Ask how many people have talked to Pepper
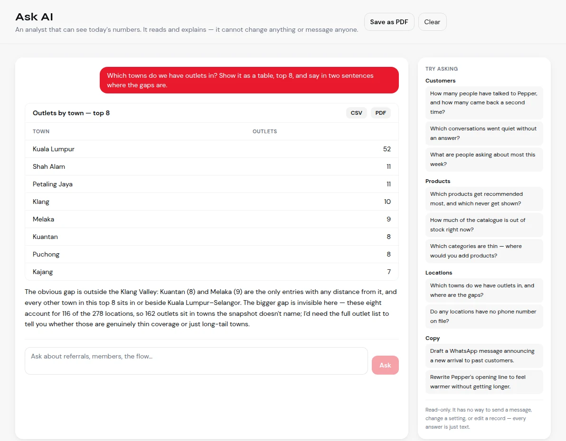The image size is (566, 441). pos(484,103)
